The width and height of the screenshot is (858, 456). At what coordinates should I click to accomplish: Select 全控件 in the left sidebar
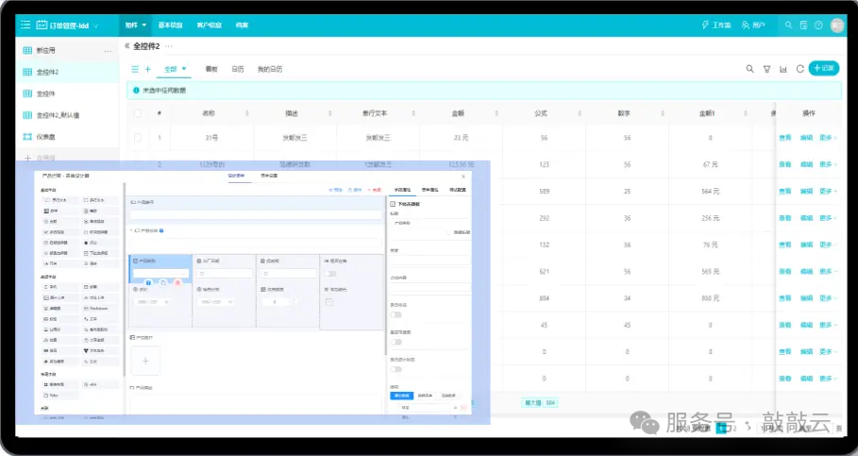(67, 93)
